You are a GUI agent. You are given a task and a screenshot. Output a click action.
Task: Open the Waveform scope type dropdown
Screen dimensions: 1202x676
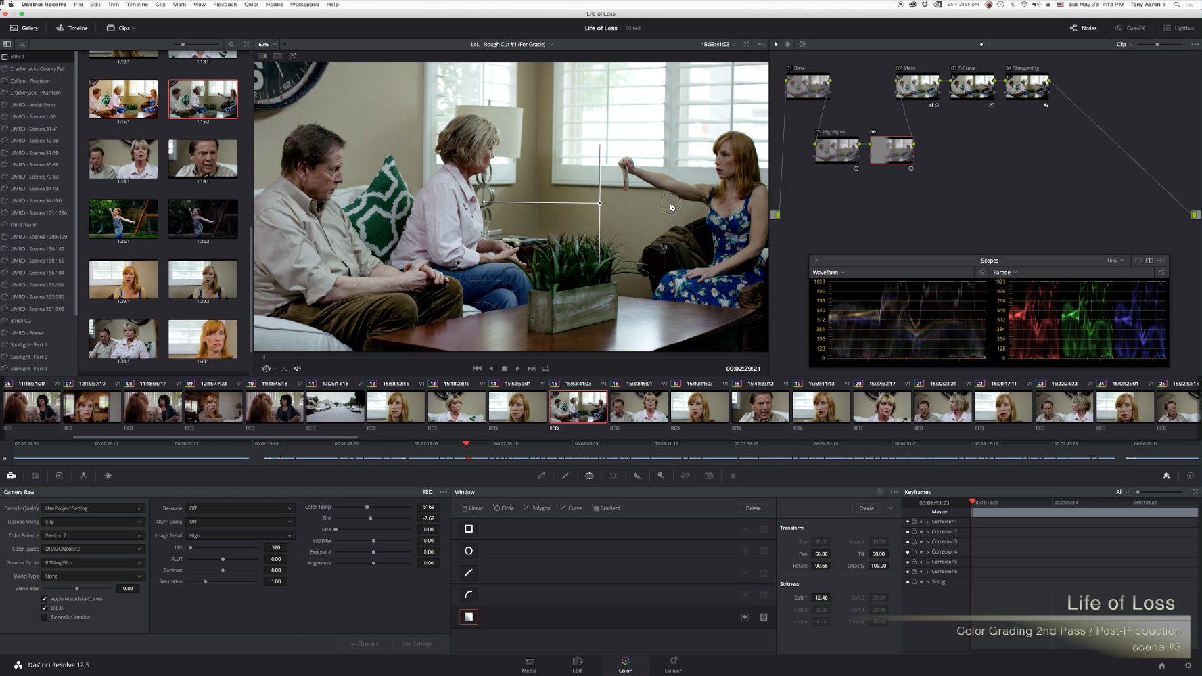(x=829, y=273)
